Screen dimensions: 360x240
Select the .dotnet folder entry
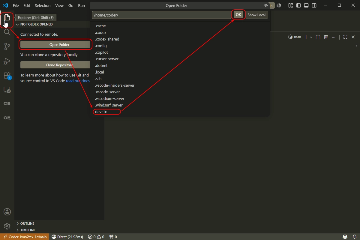[101, 66]
